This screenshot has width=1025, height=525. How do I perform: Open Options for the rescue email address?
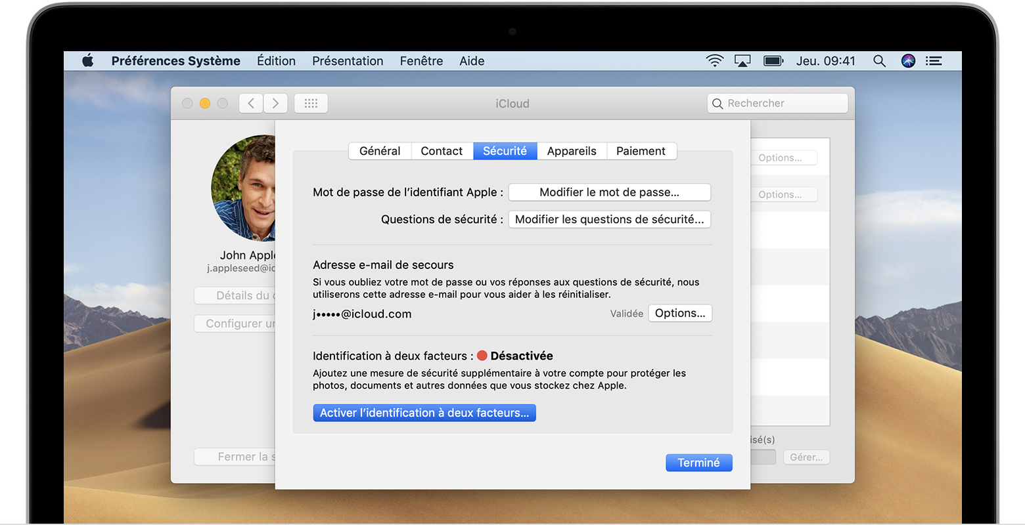click(x=680, y=313)
